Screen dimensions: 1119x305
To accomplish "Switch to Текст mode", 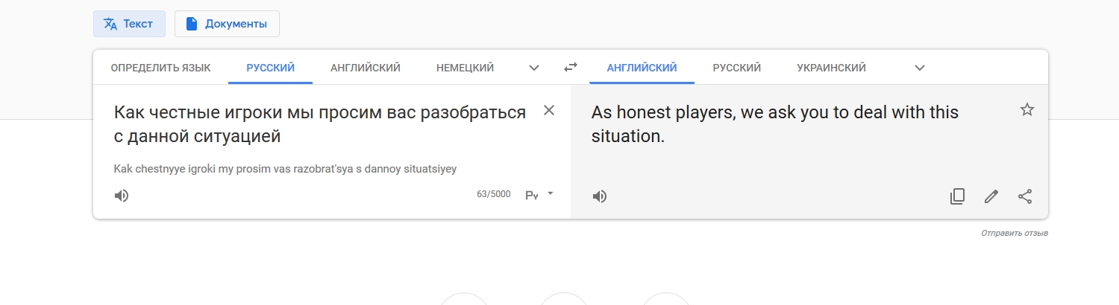I will pos(129,24).
